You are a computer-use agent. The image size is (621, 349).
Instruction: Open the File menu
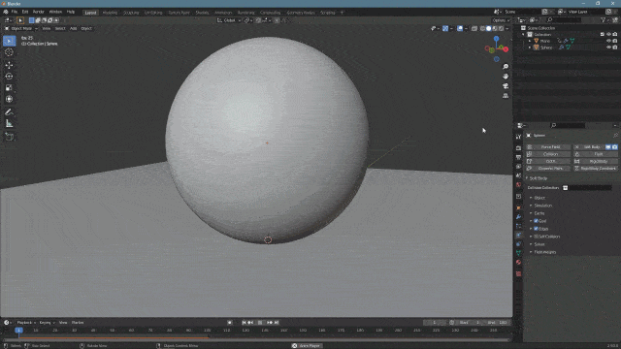click(x=15, y=12)
